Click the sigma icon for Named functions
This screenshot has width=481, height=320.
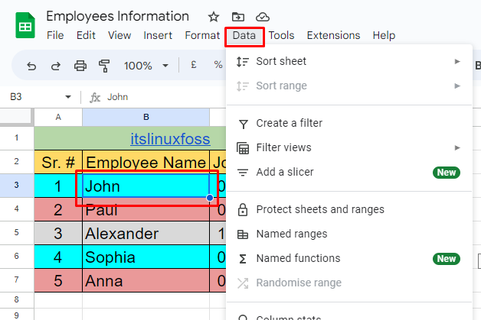pyautogui.click(x=243, y=259)
